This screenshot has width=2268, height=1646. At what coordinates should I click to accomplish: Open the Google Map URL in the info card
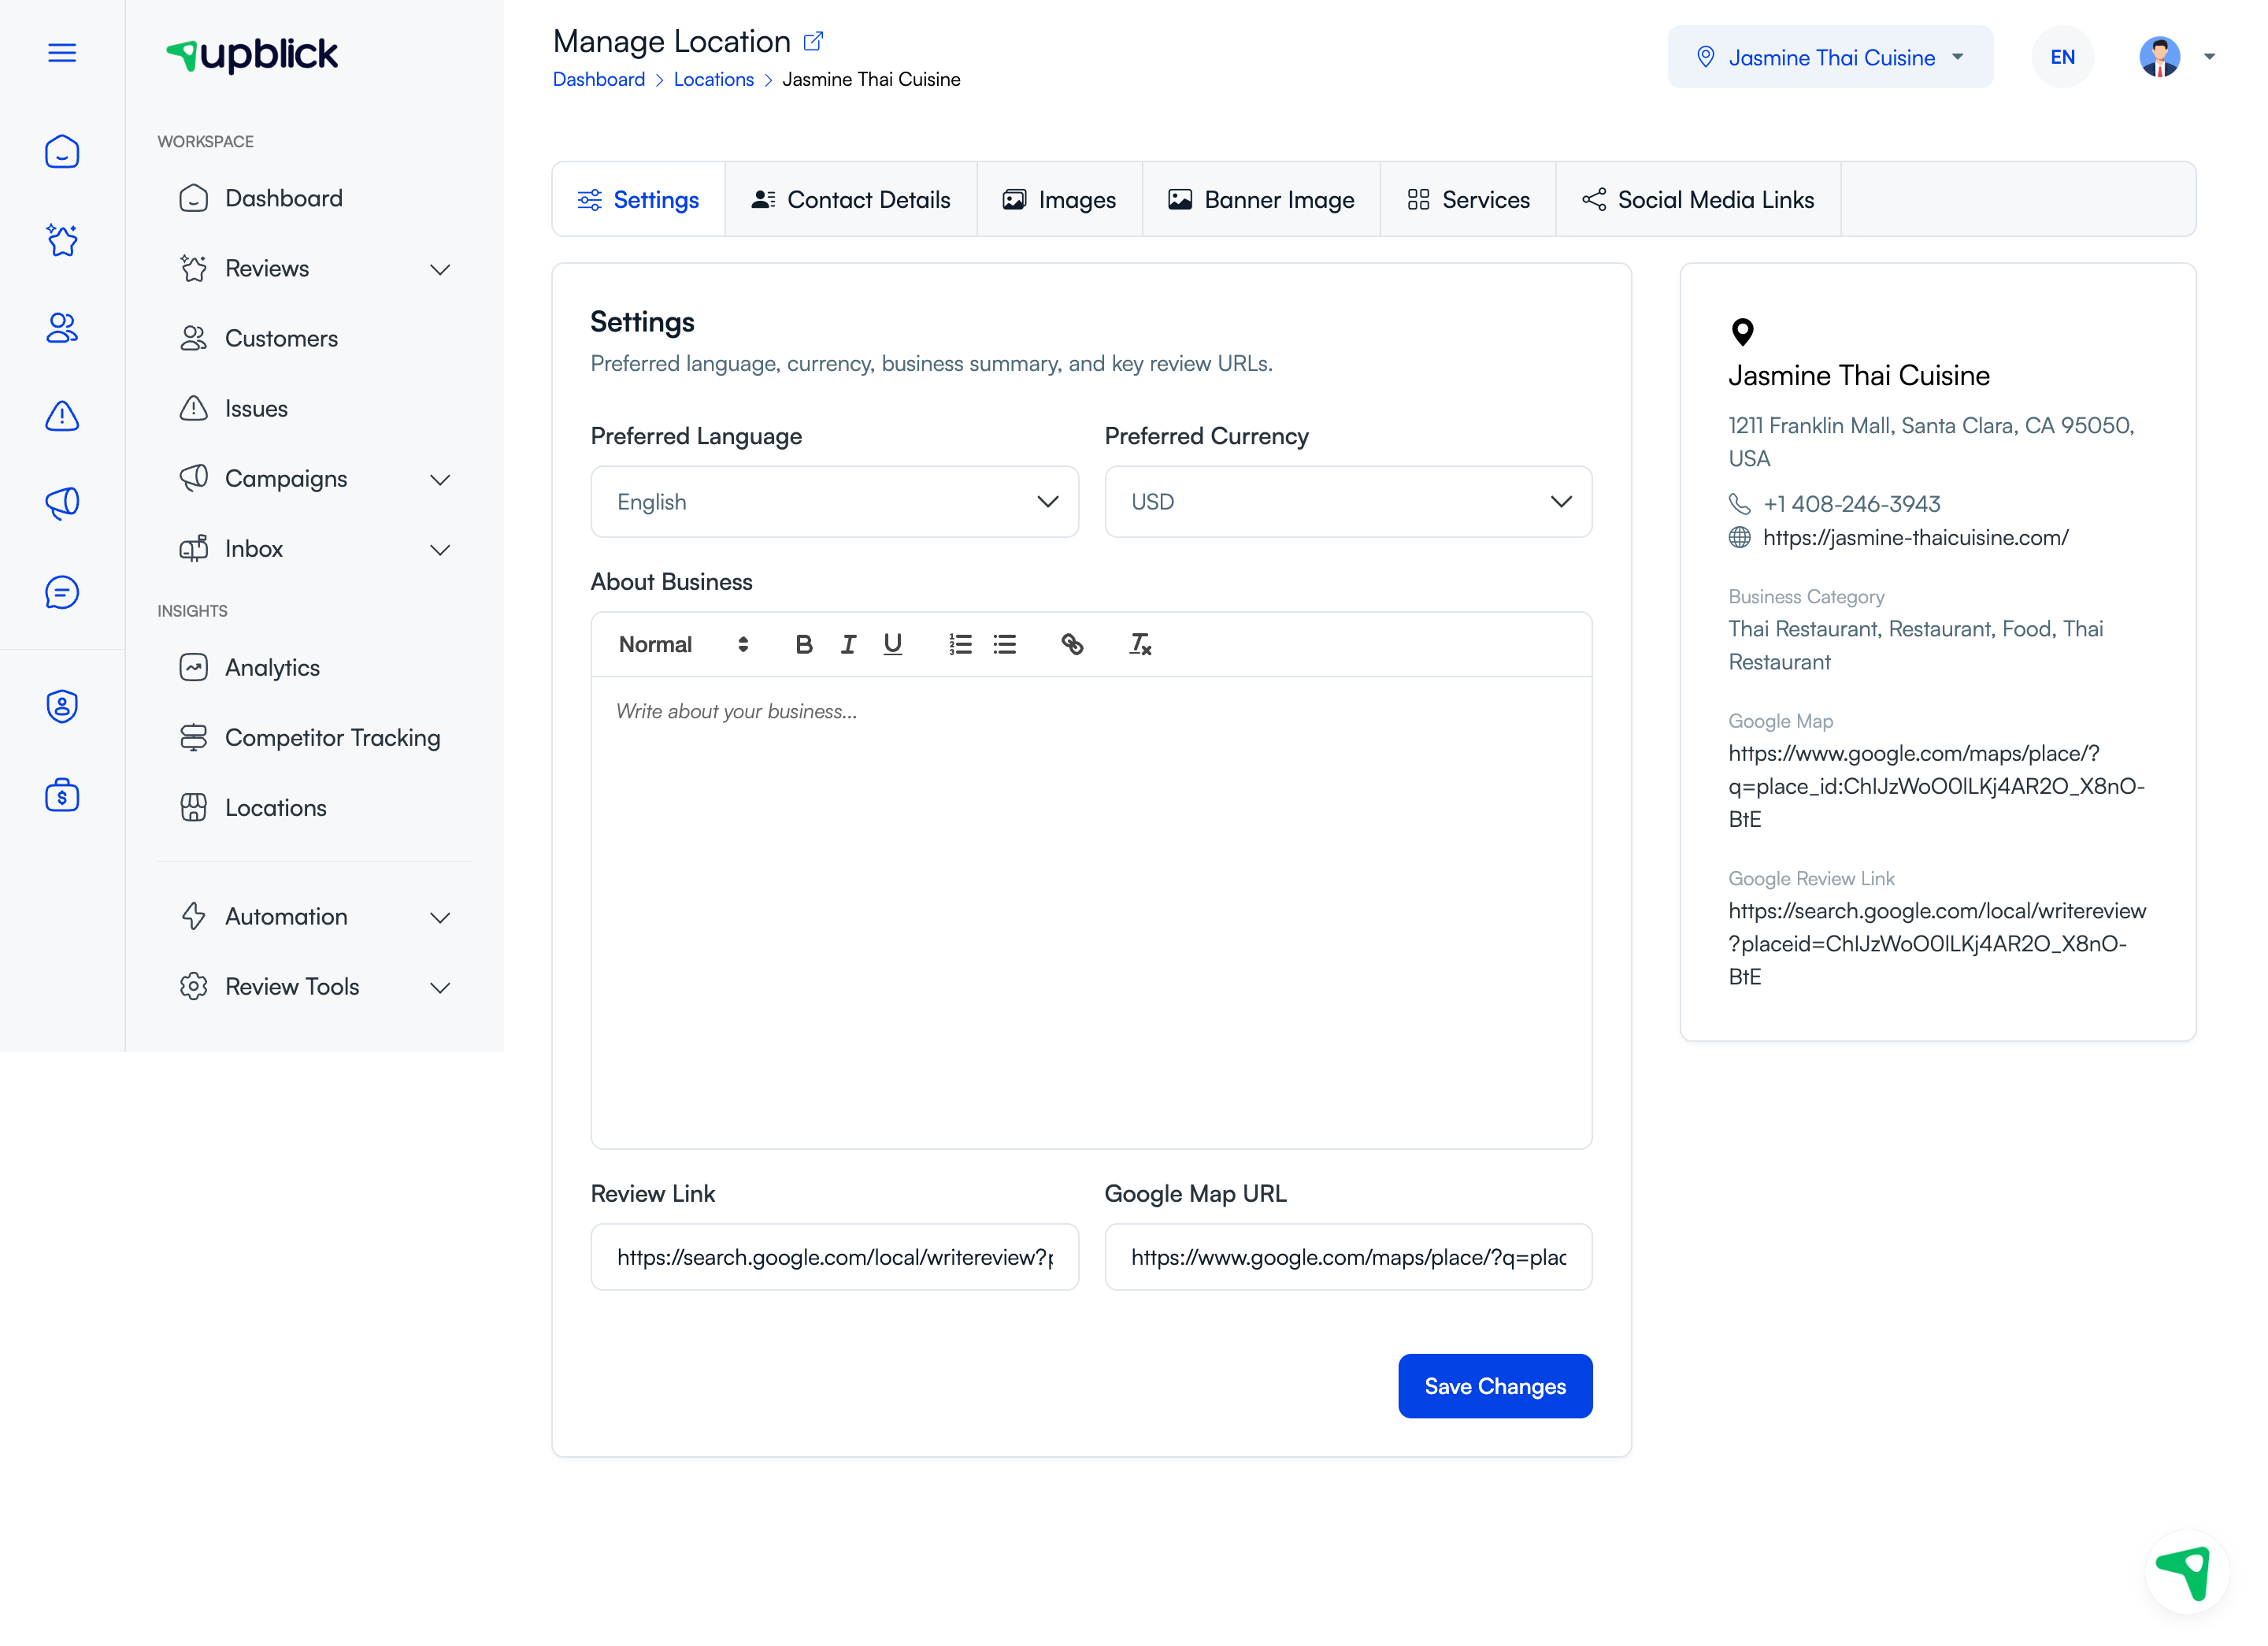coord(1937,786)
